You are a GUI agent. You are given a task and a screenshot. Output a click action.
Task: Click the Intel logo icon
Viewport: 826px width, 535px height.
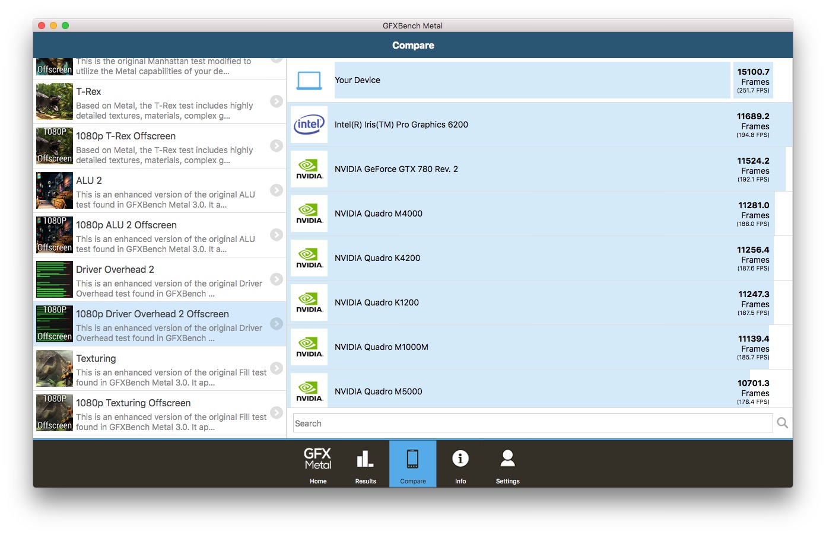coord(309,125)
